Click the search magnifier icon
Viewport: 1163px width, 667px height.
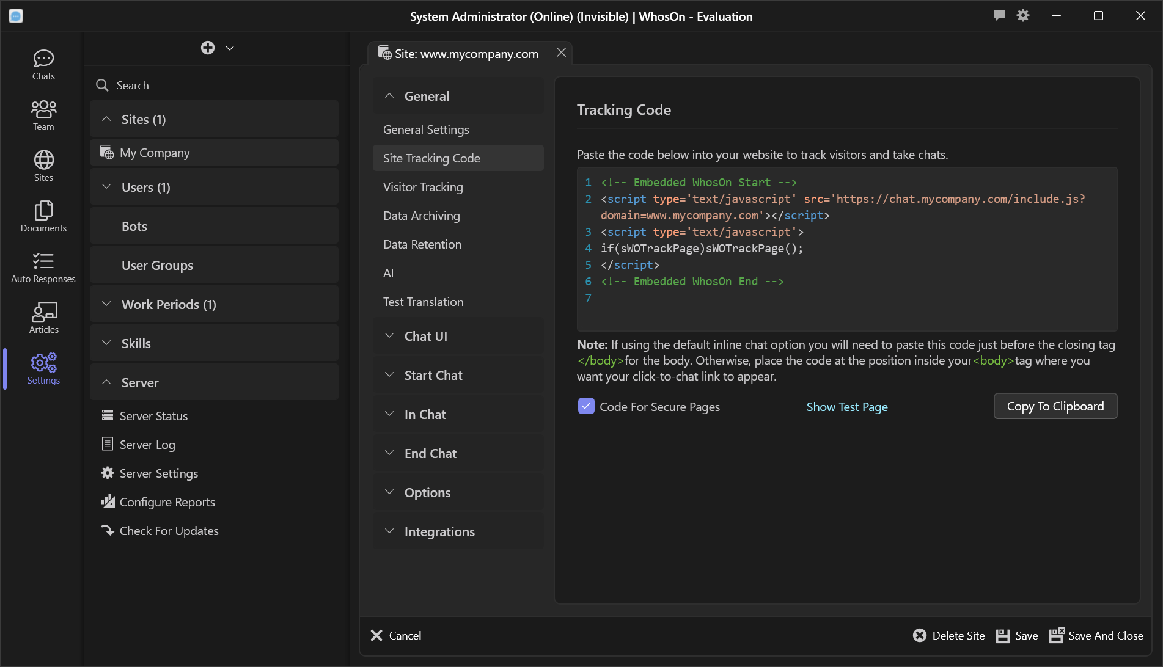[x=102, y=85]
